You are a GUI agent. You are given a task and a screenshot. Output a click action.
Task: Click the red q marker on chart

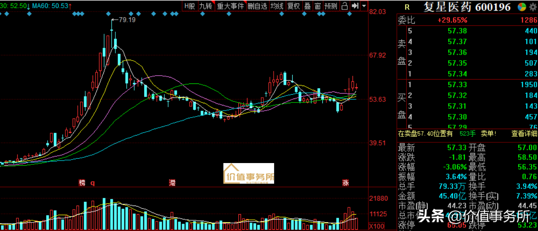pos(93,183)
